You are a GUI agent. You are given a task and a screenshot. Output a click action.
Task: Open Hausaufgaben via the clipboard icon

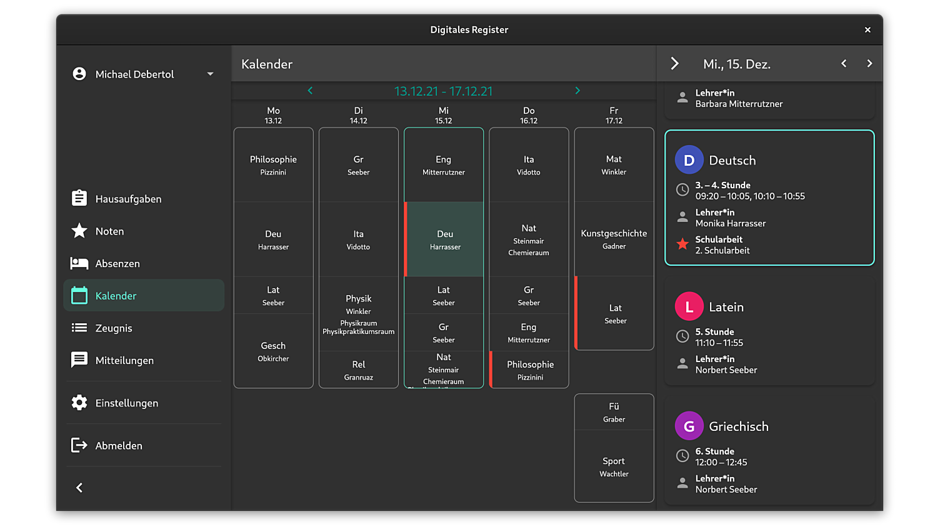pos(79,198)
